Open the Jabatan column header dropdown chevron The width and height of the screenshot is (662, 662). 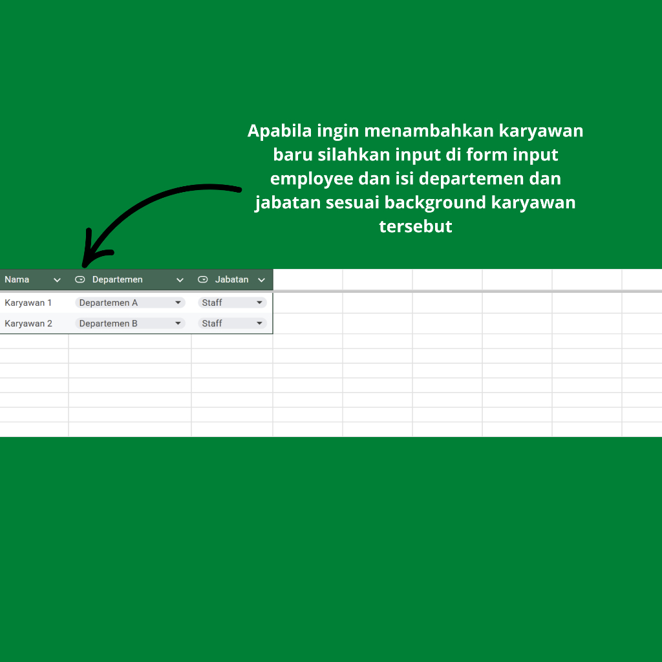pyautogui.click(x=261, y=280)
